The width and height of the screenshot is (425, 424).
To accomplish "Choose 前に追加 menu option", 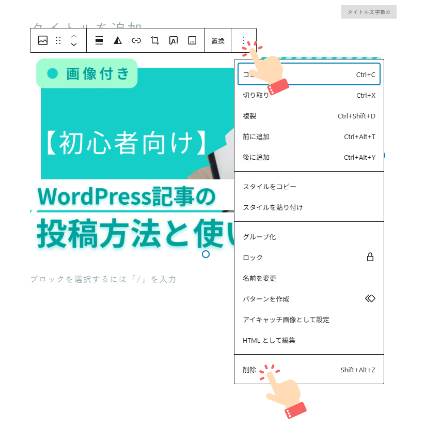I will tap(309, 137).
